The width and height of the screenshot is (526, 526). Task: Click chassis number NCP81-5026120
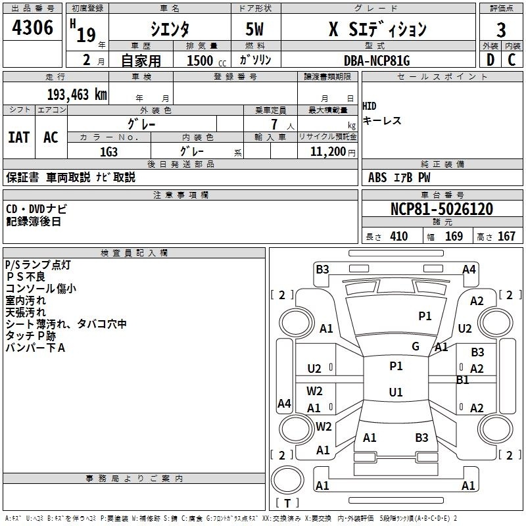point(442,209)
